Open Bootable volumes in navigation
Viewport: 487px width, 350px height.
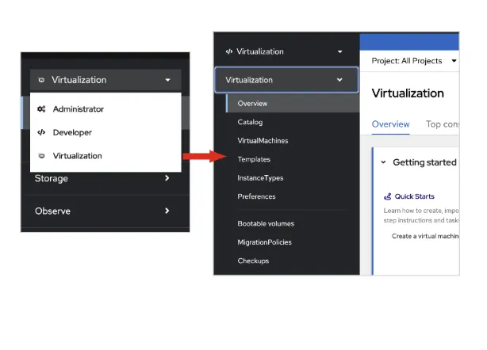click(x=266, y=224)
